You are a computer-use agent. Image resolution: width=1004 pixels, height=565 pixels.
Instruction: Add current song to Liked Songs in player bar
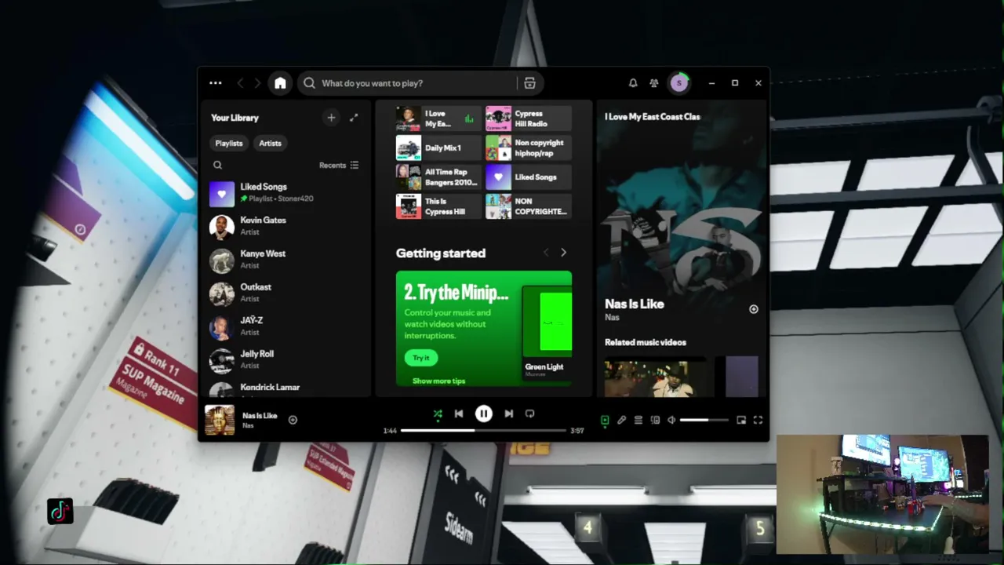[293, 420]
